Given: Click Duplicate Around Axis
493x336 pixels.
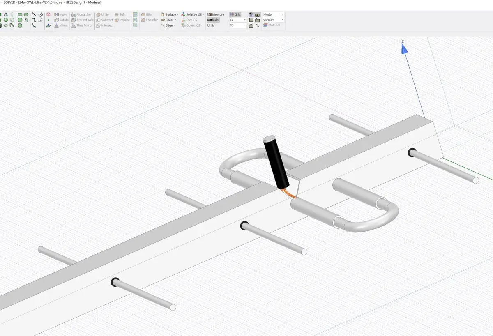Looking at the screenshot, I should (x=82, y=20).
